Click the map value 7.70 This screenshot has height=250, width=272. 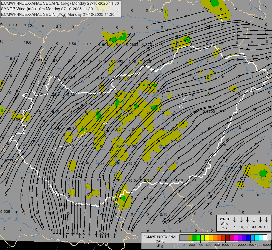pyautogui.click(x=28, y=26)
